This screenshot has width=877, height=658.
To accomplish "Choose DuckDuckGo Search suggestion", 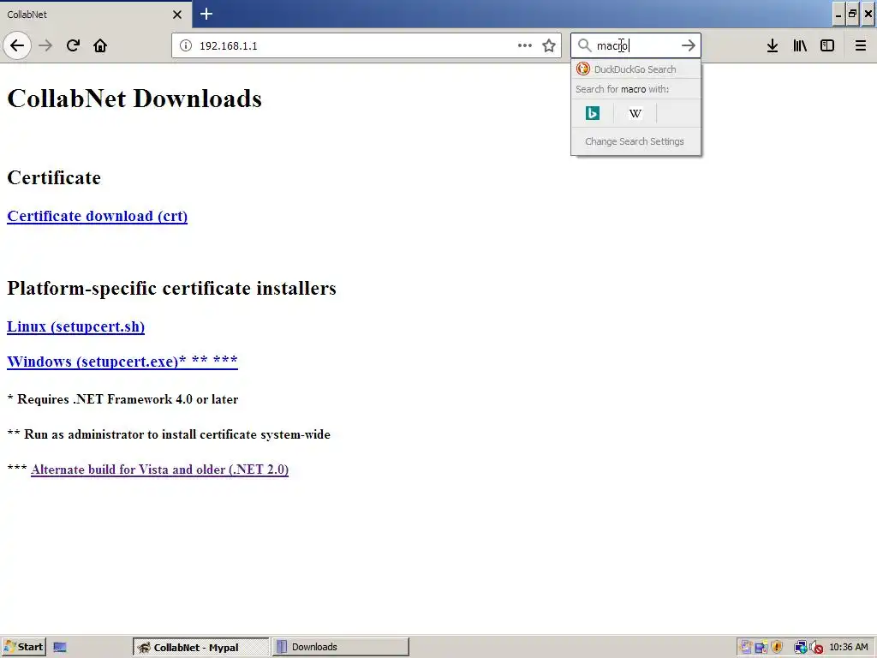I will (x=636, y=69).
